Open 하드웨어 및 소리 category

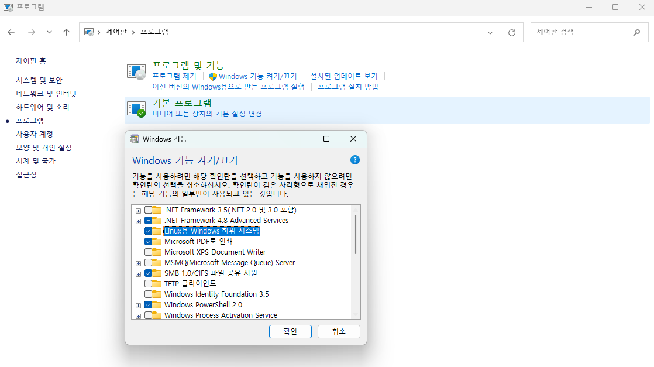point(43,107)
